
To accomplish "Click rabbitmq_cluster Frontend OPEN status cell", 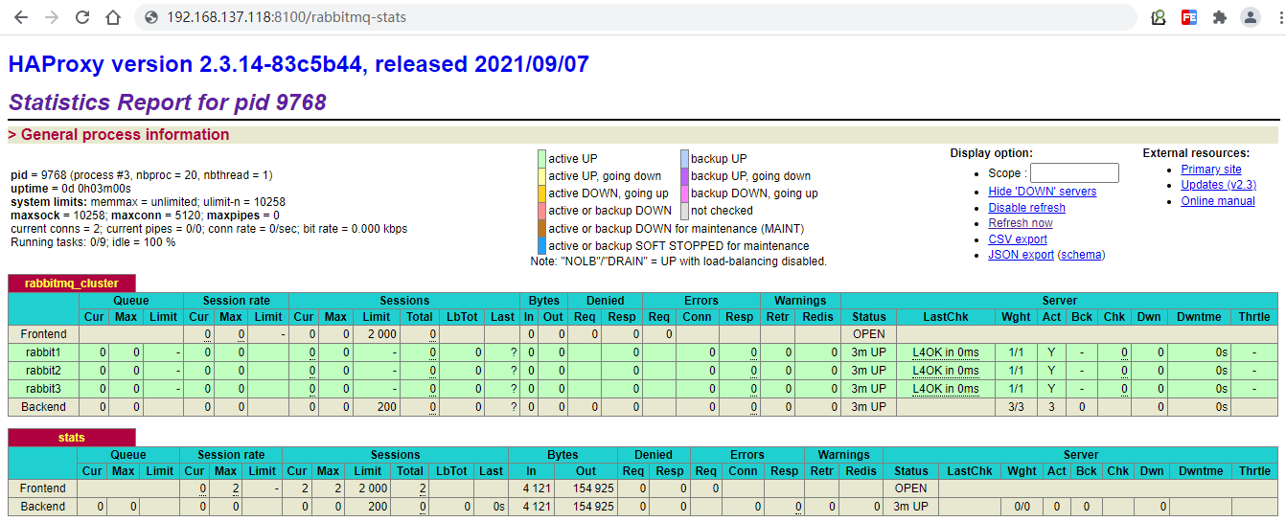I will (x=869, y=334).
